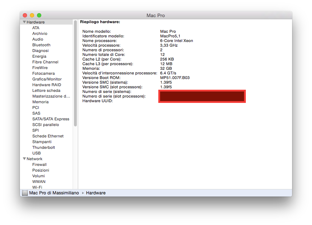Open the SCSI parallelo entry
The height and width of the screenshot is (225, 312).
click(46, 125)
